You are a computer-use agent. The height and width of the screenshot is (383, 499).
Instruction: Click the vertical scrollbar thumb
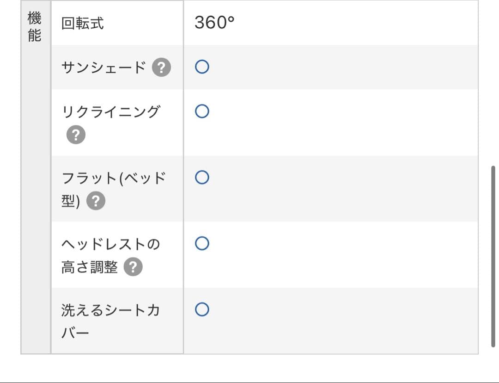[x=493, y=256]
